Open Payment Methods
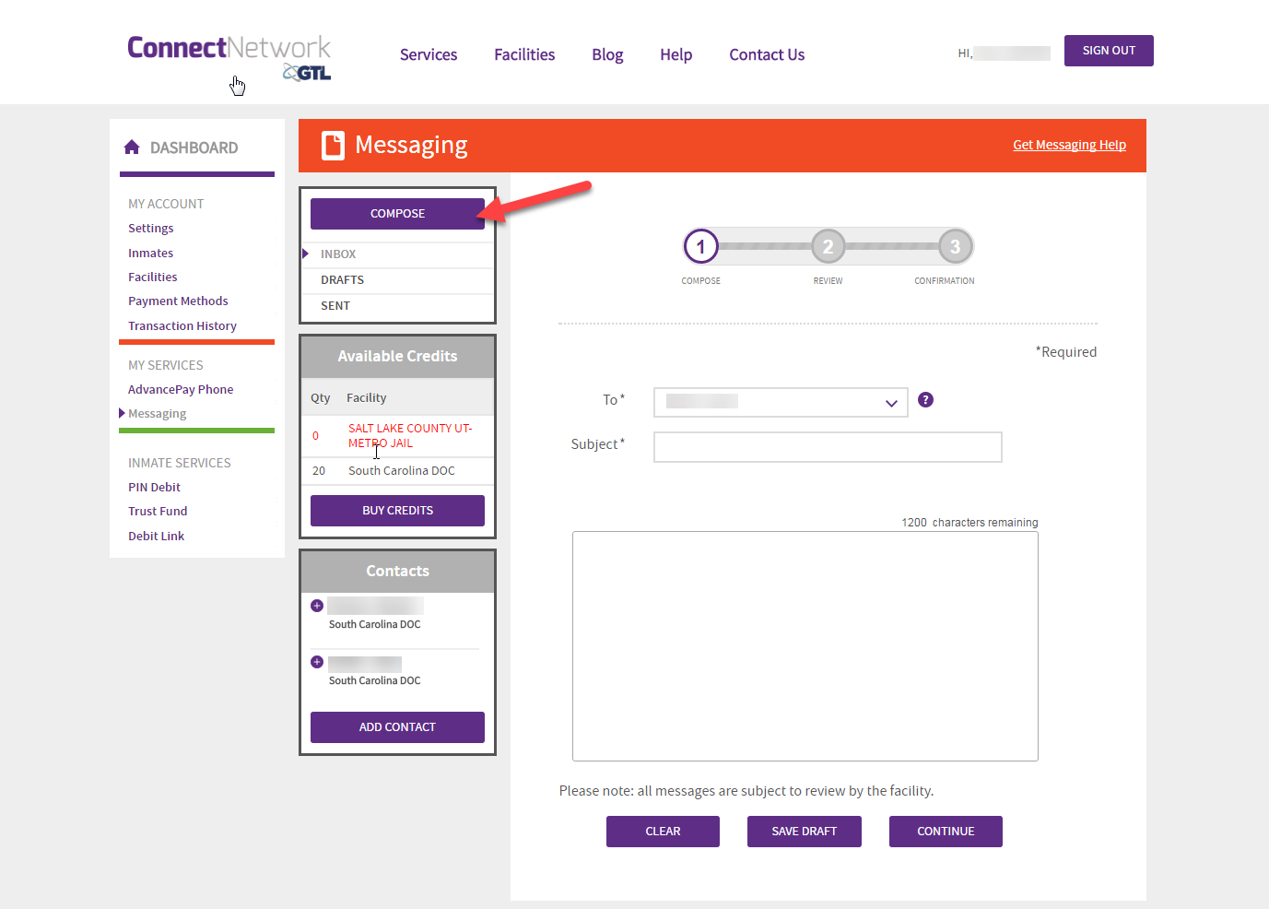Image resolution: width=1269 pixels, height=909 pixels. 178,301
